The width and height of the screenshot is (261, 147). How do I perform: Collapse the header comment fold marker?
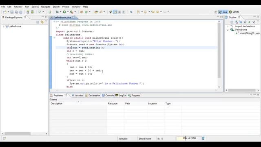point(54,22)
